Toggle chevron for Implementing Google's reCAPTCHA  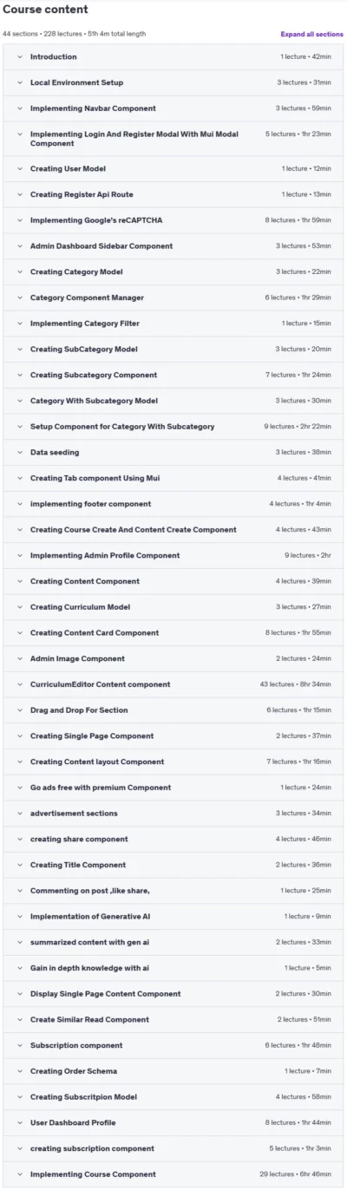click(19, 220)
